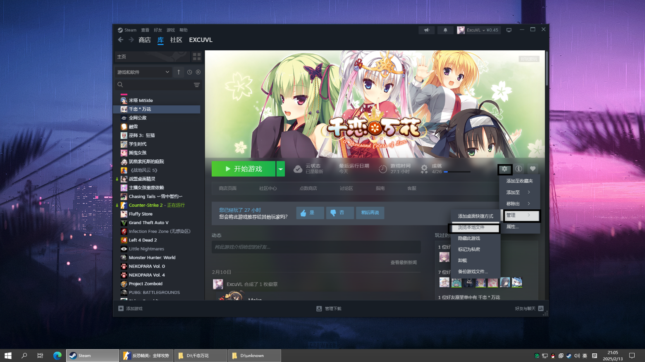Open the library filter icon beside search
Viewport: 645px width, 362px height.
(197, 85)
